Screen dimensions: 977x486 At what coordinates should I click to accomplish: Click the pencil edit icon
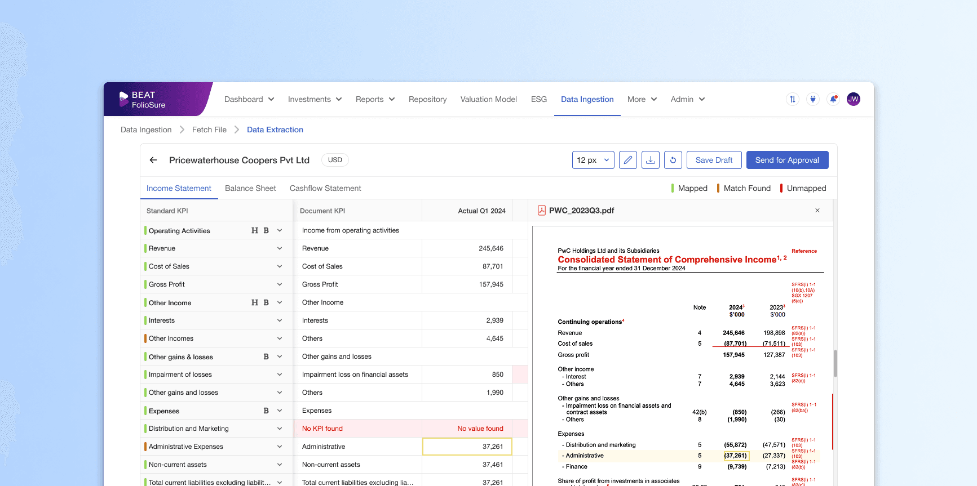coord(628,160)
